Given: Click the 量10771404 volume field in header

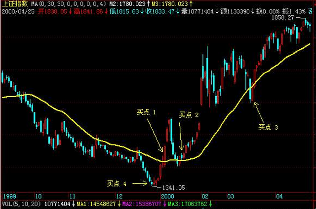Looking at the screenshot, I should [x=195, y=10].
